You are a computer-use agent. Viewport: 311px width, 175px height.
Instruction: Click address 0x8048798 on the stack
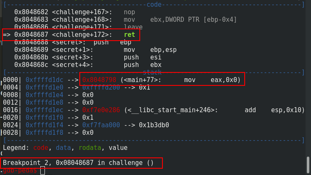tap(99, 80)
